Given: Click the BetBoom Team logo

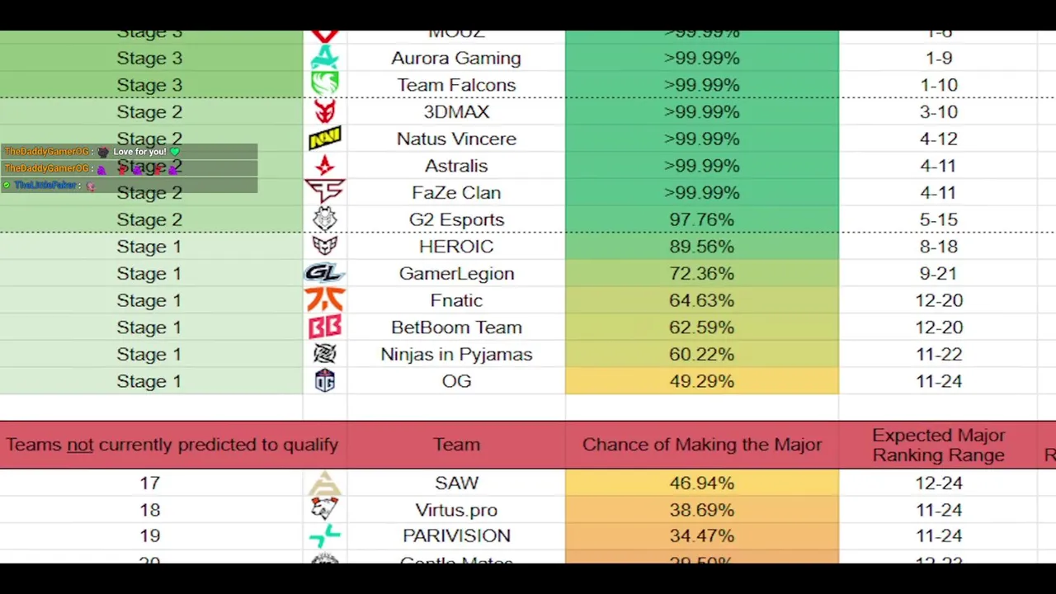Looking at the screenshot, I should point(325,328).
